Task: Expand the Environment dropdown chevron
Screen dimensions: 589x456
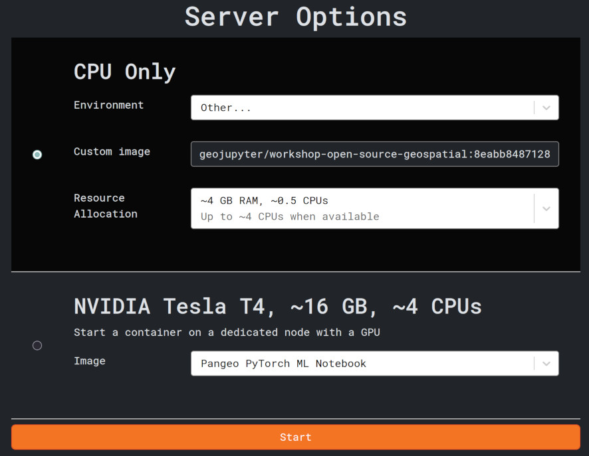Action: (546, 108)
